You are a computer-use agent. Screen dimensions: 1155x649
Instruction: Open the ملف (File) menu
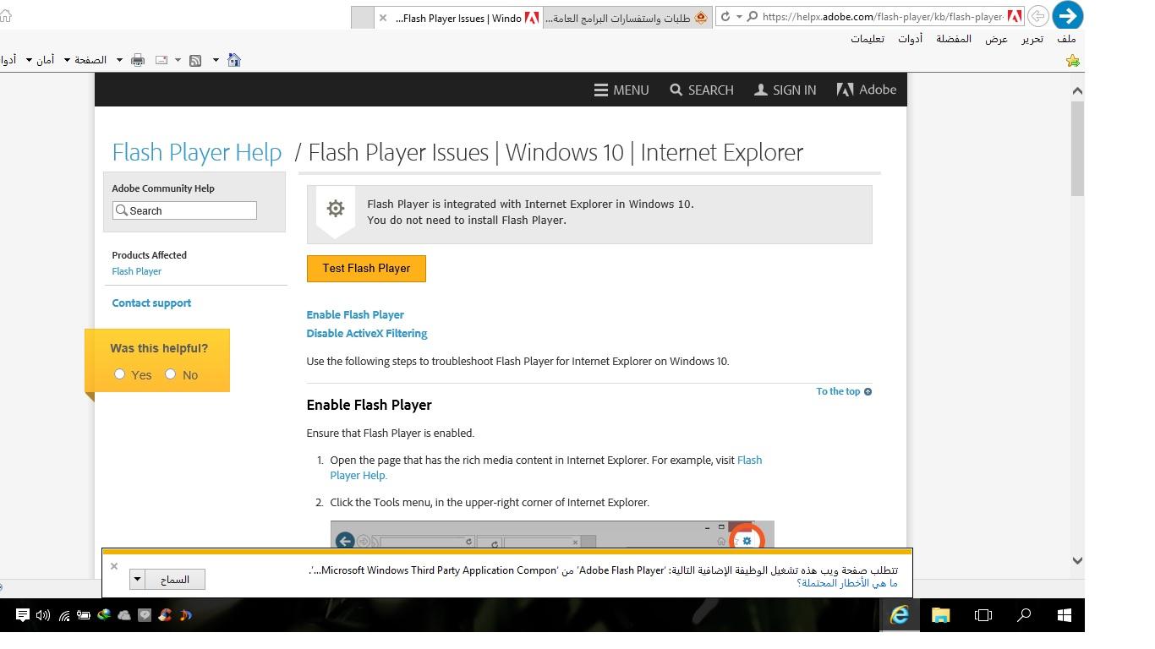(1066, 39)
